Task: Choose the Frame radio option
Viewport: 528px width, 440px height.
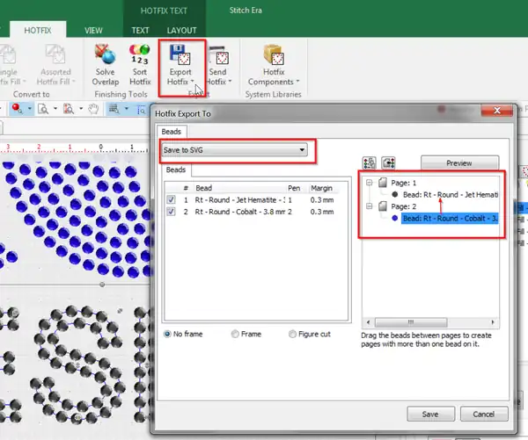Action: pos(234,334)
